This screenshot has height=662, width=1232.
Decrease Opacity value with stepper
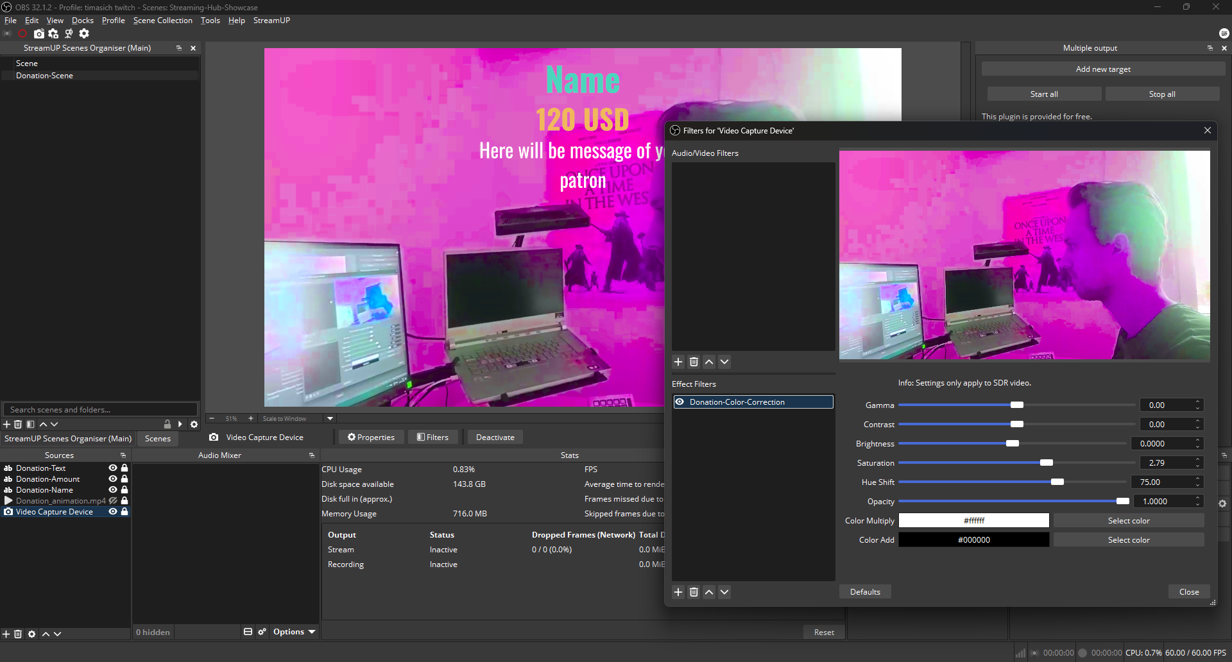pos(1197,504)
